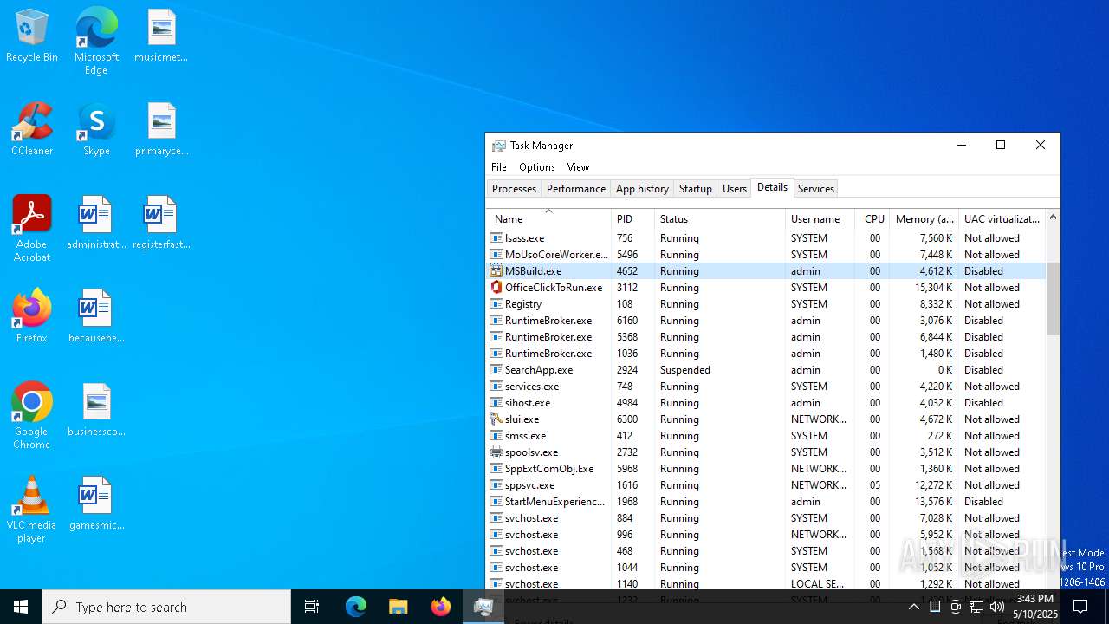Select RuntimeBroker.exe with PID 6160
This screenshot has height=624, width=1109.
pyautogui.click(x=766, y=321)
